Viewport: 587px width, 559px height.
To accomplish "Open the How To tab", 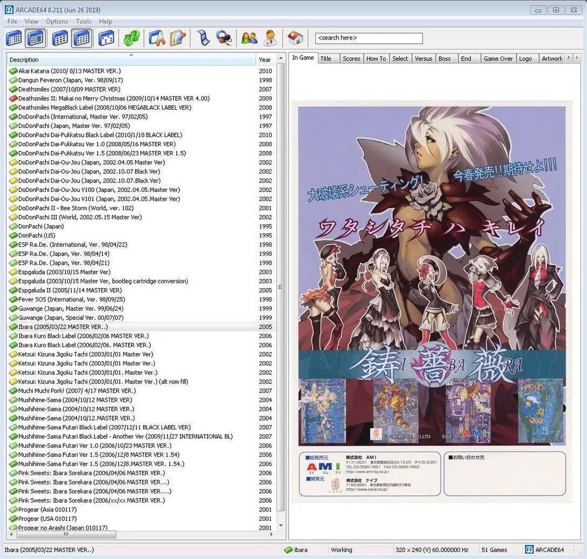I will coord(376,59).
